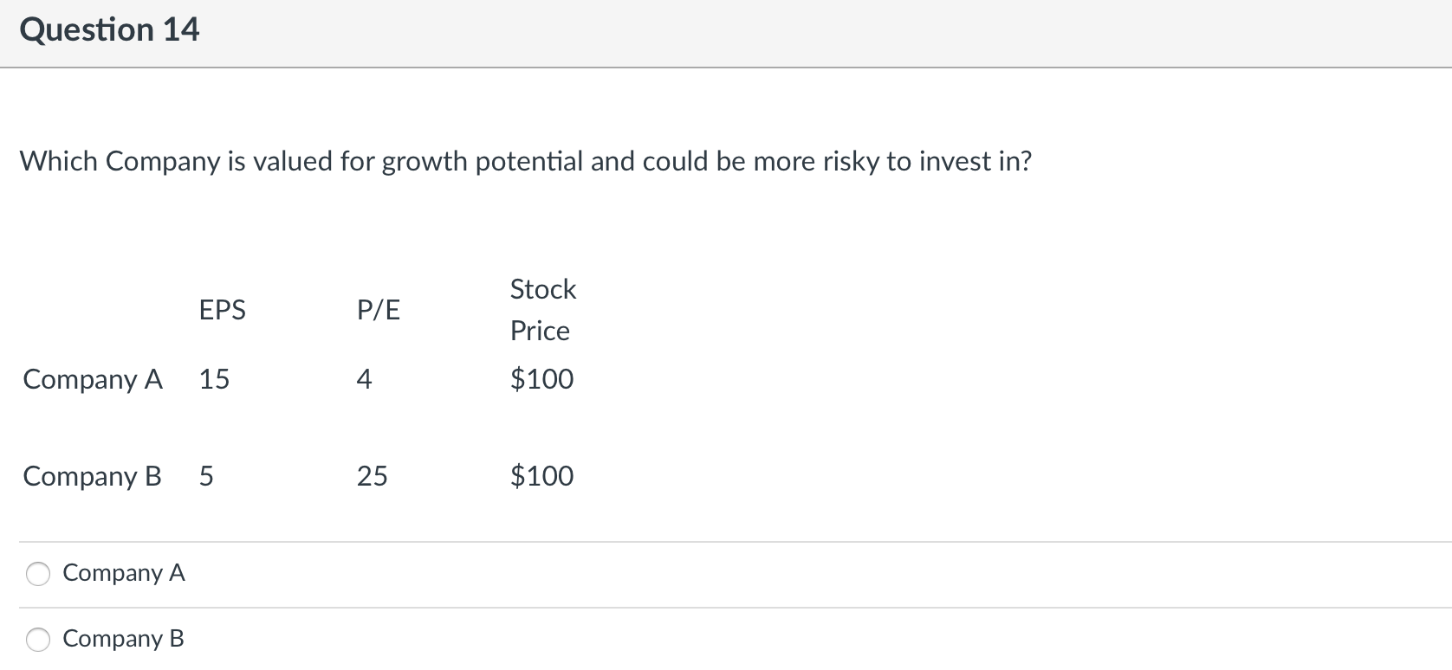This screenshot has height=670, width=1452.
Task: Select the Company B radio button
Action: pos(37,639)
